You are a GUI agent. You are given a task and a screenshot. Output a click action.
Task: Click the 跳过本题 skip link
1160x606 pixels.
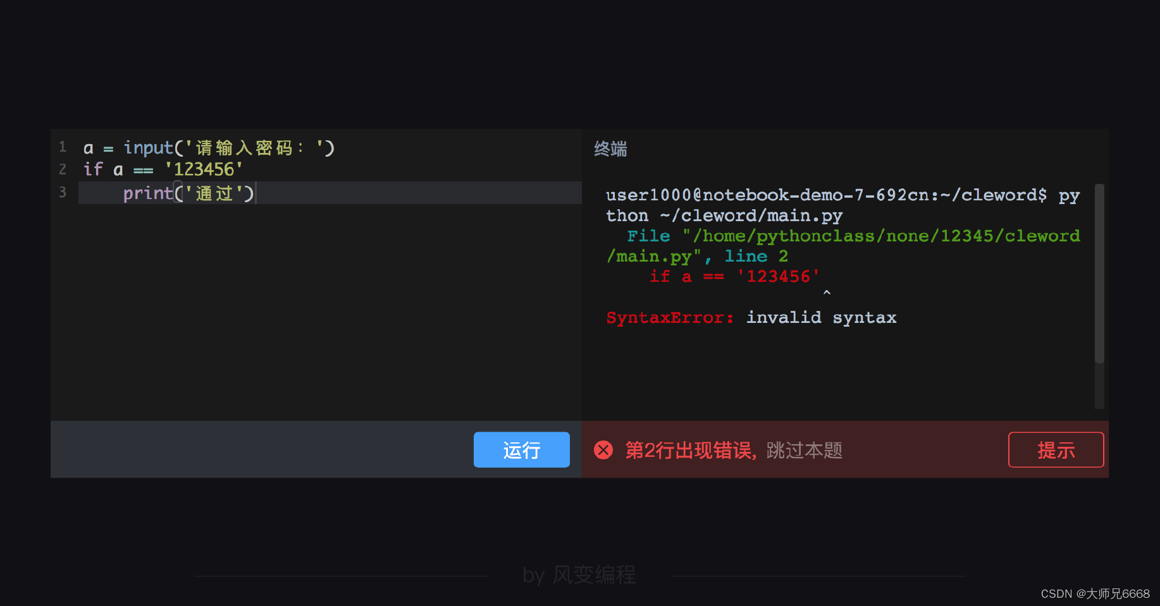(805, 451)
